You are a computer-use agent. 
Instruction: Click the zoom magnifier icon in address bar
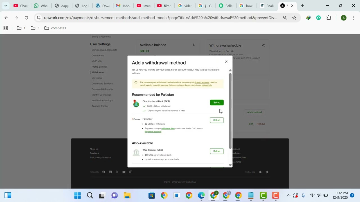[x=285, y=18]
